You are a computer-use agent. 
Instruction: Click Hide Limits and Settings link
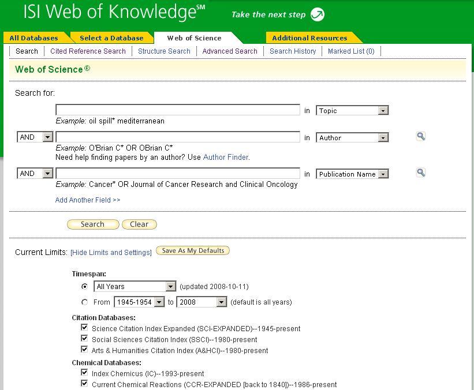click(111, 253)
